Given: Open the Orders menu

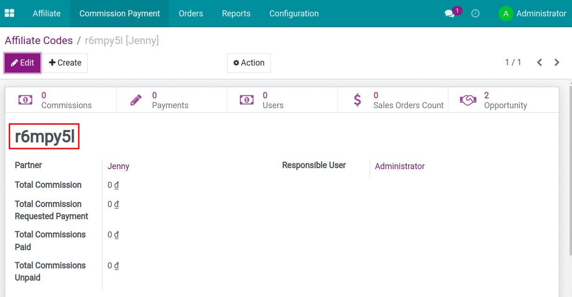Looking at the screenshot, I should 190,14.
